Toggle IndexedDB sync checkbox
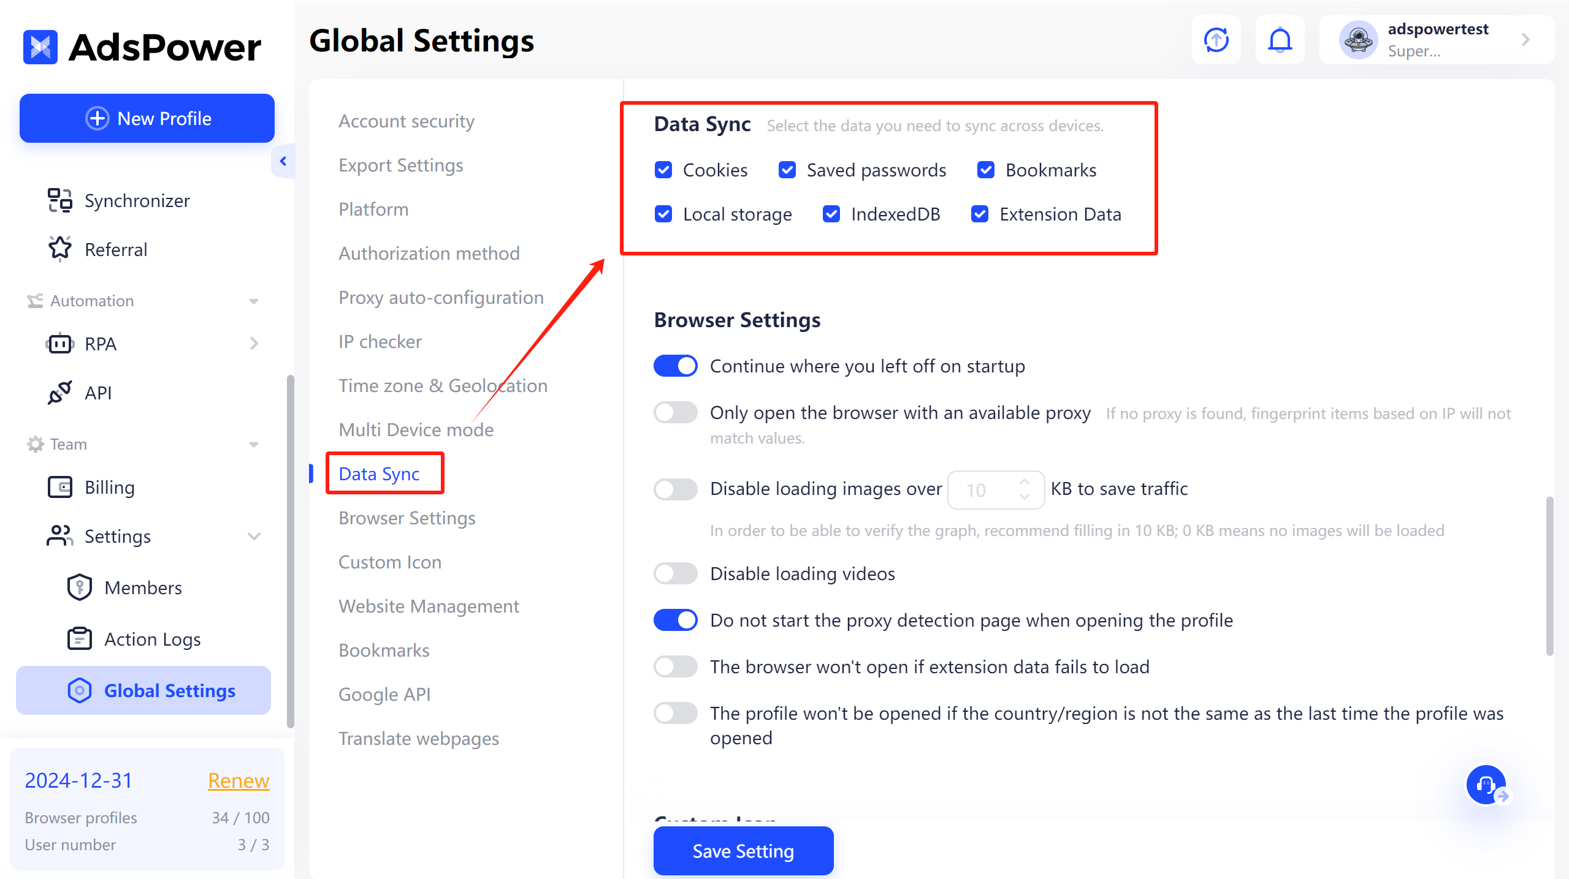 [x=831, y=213]
